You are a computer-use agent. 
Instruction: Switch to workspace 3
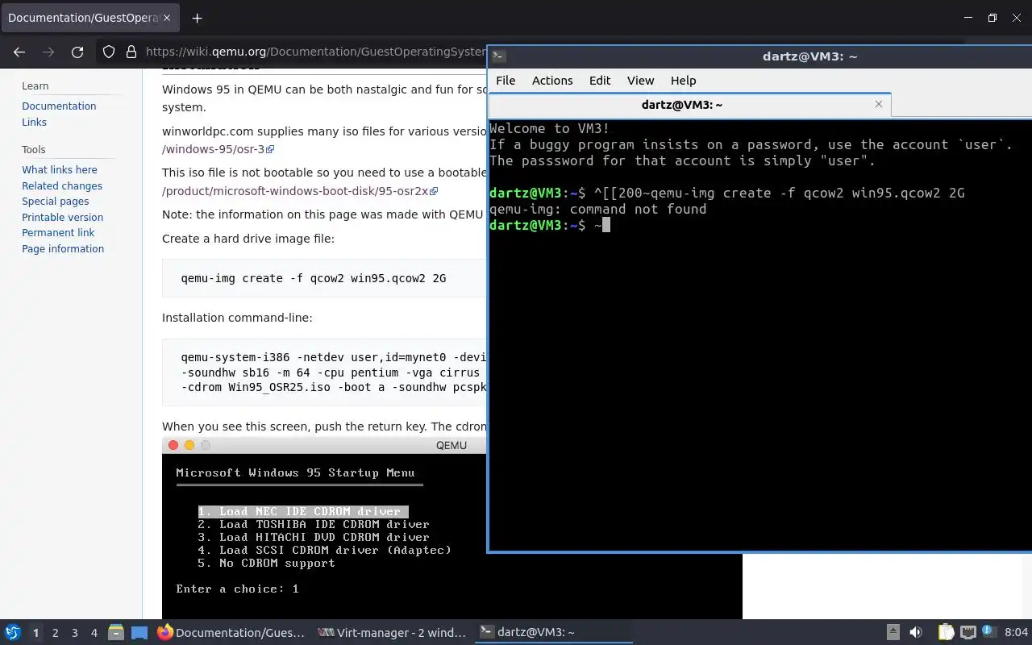tap(74, 633)
